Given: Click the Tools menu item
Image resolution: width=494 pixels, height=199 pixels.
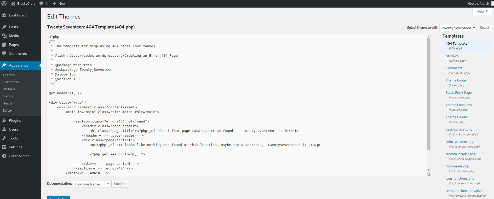Looking at the screenshot, I should click(21, 138).
